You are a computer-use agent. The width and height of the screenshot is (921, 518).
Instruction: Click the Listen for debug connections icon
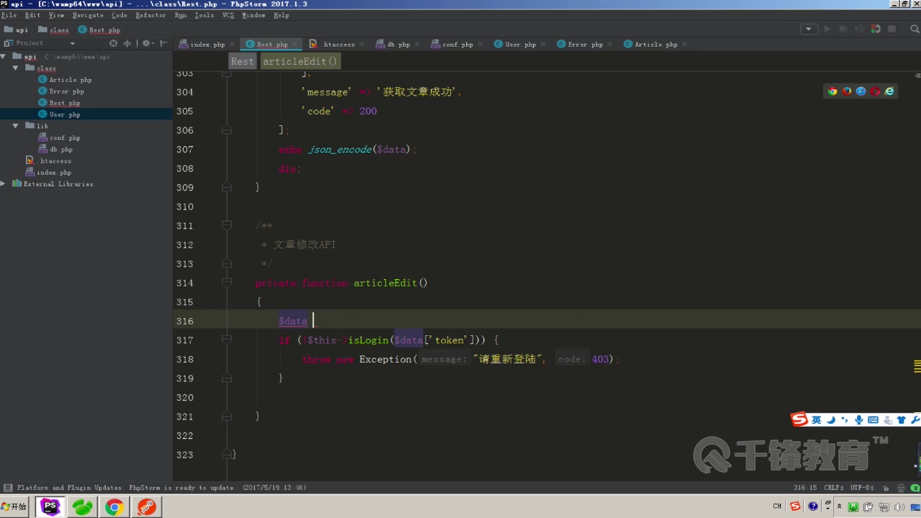pyautogui.click(x=876, y=29)
